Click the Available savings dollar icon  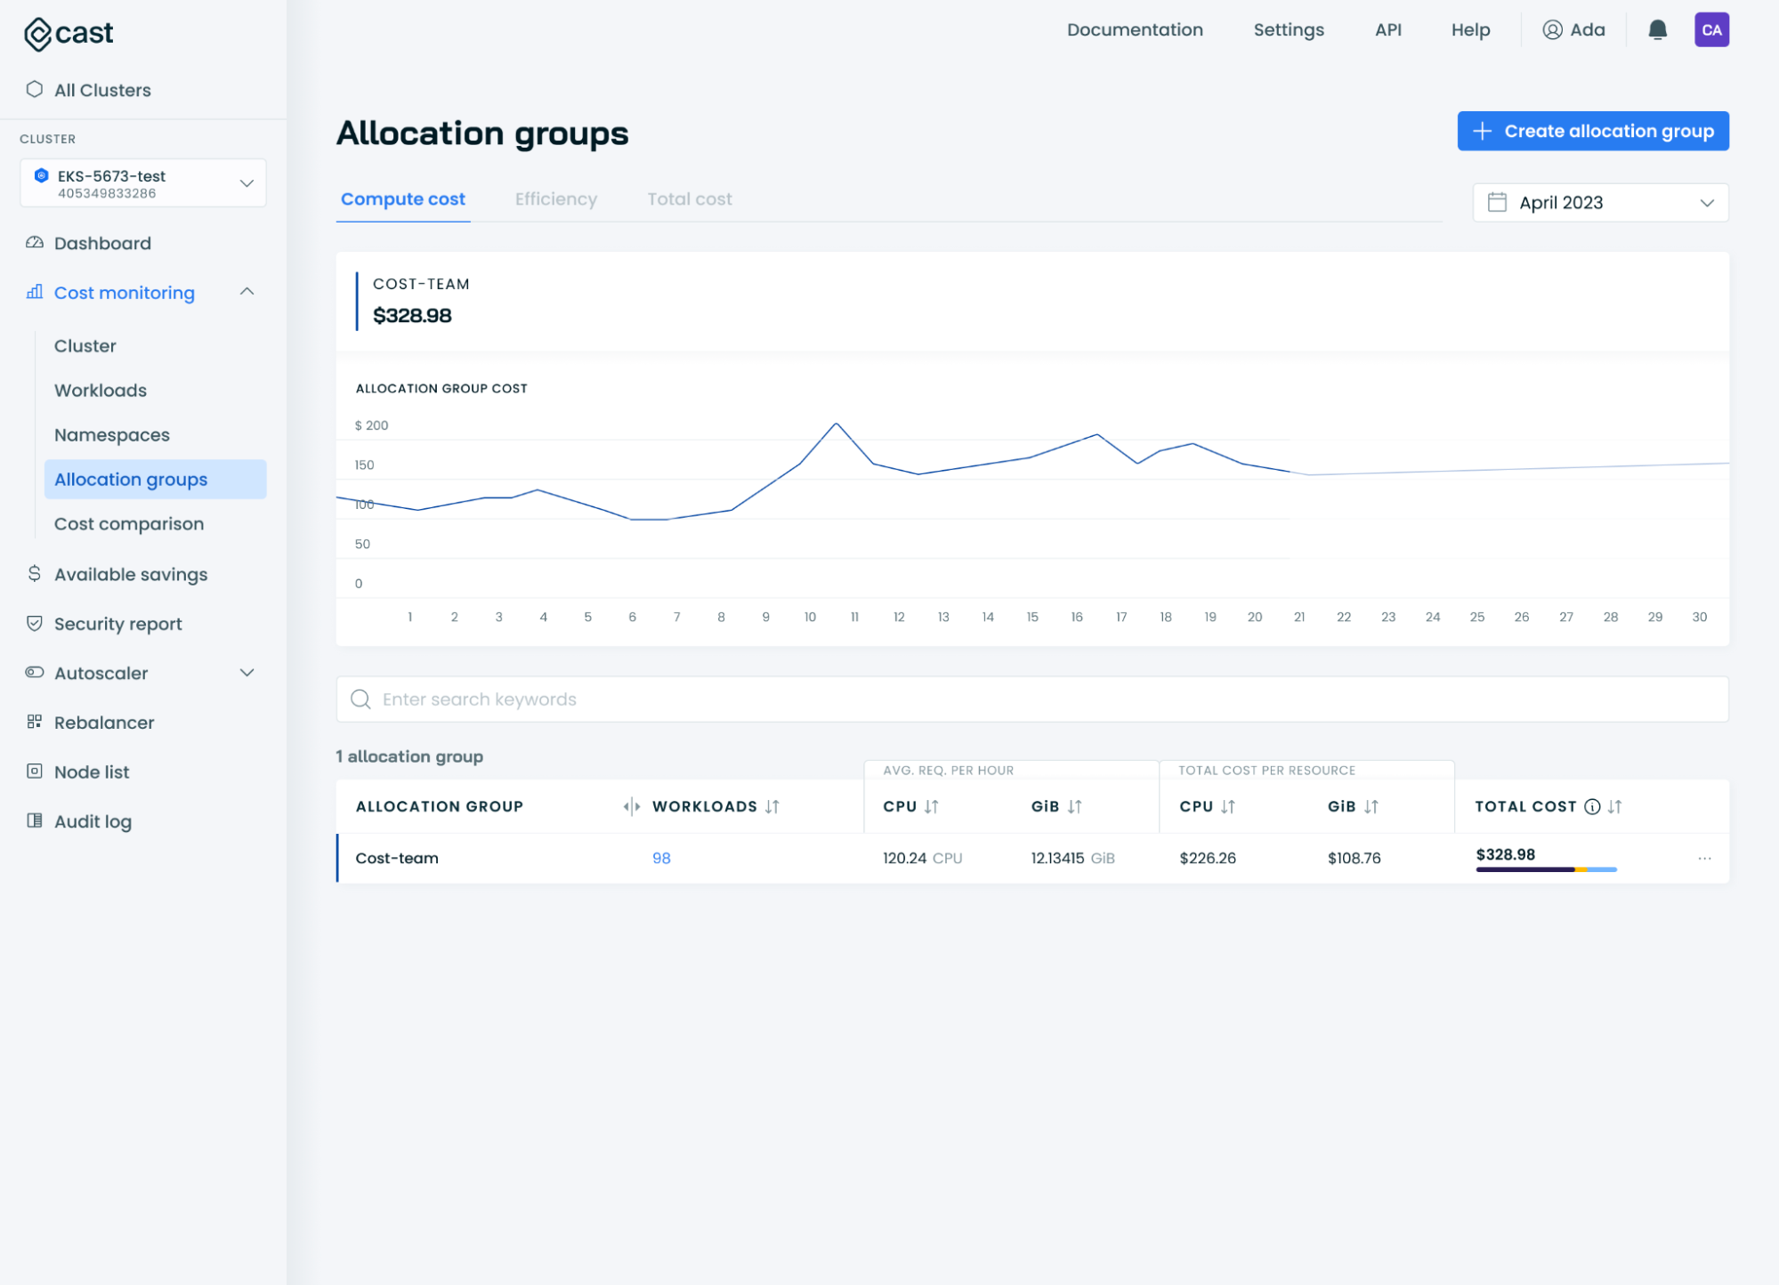click(x=34, y=573)
